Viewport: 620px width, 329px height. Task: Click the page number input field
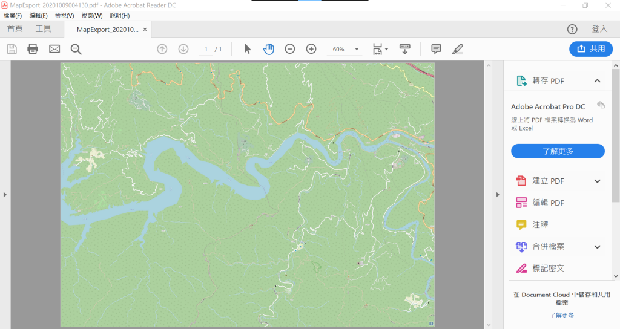click(206, 50)
